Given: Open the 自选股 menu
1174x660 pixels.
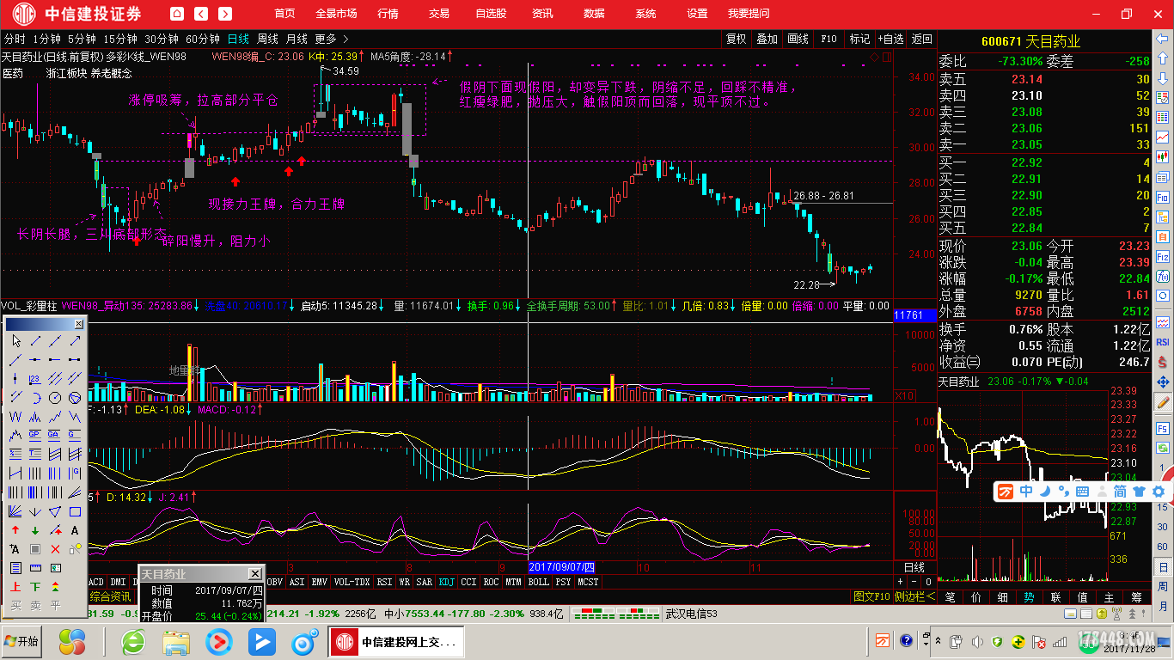Looking at the screenshot, I should tap(491, 14).
